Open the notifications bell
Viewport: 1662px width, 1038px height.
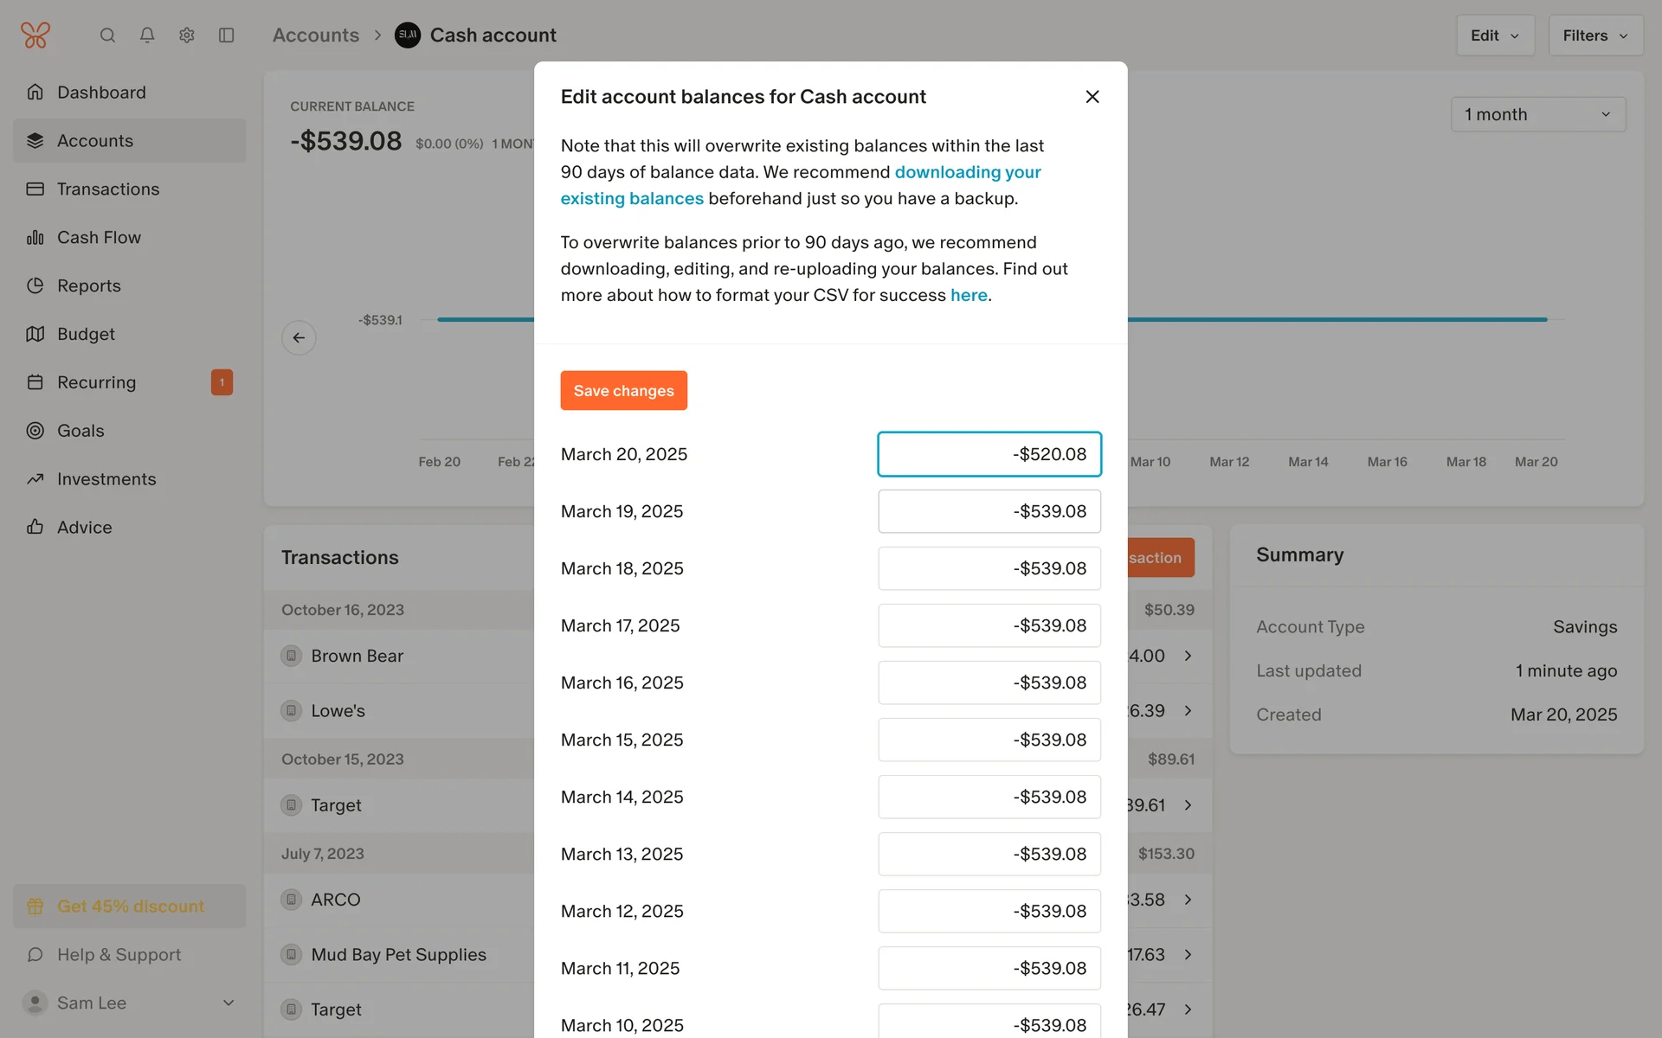pyautogui.click(x=147, y=35)
